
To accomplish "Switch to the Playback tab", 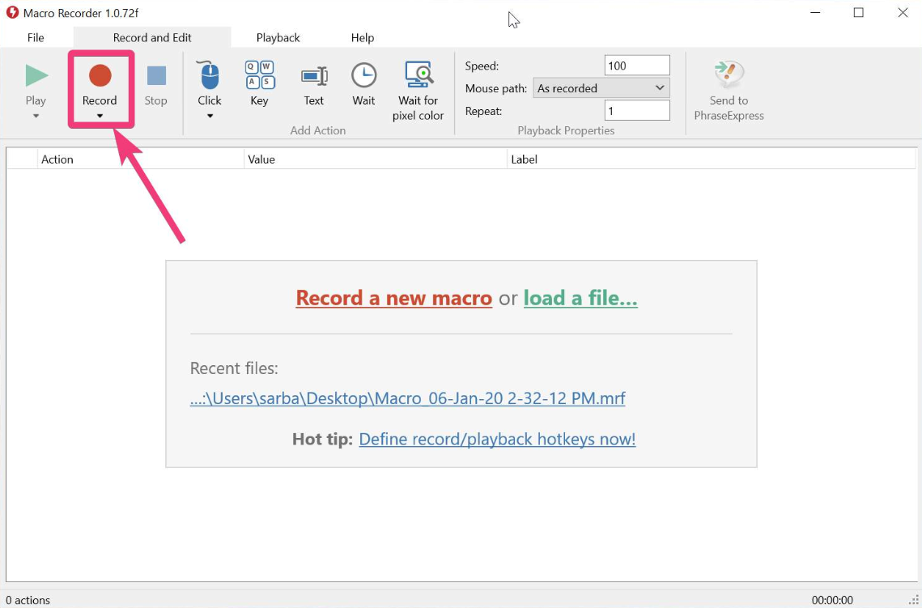I will (x=278, y=37).
